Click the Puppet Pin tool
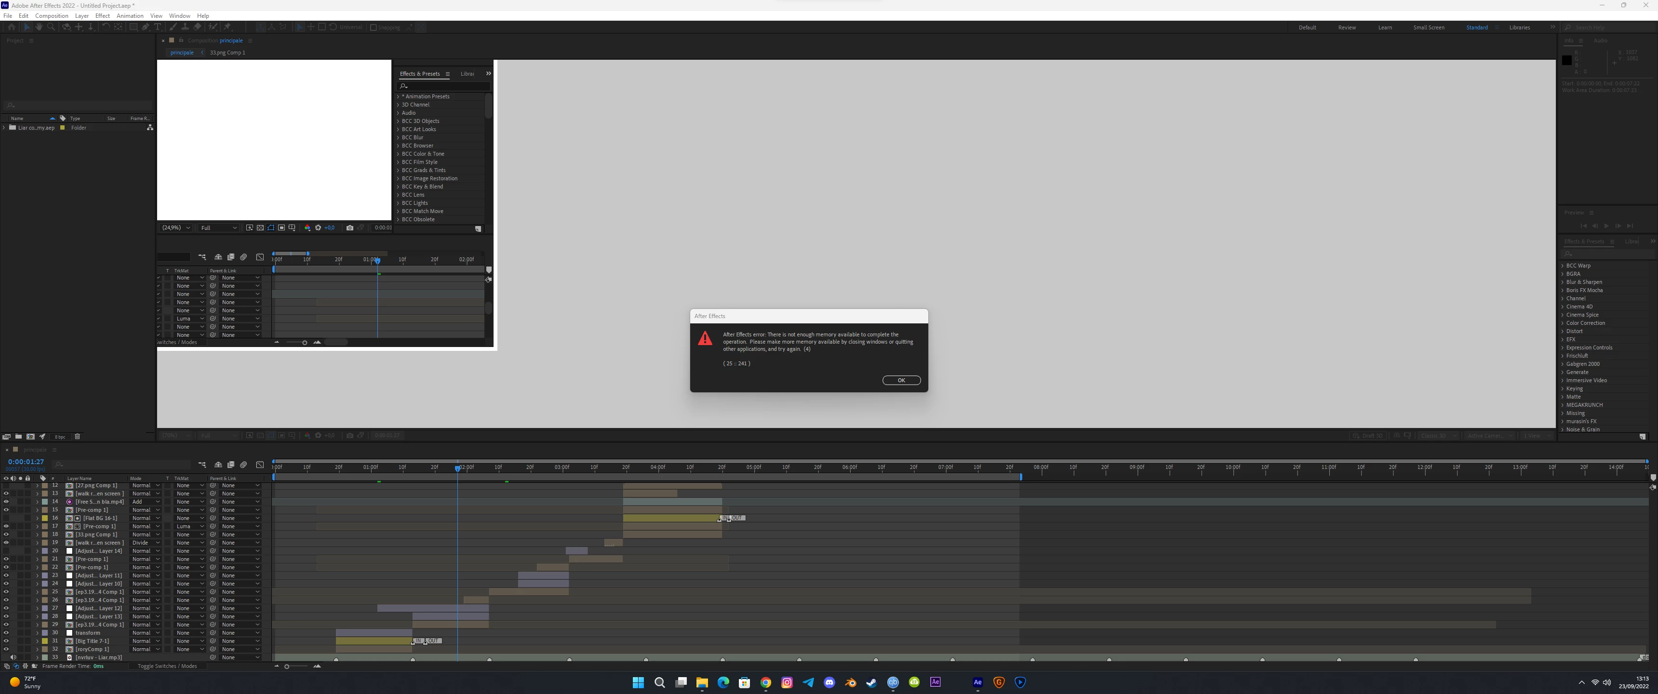 pyautogui.click(x=227, y=27)
